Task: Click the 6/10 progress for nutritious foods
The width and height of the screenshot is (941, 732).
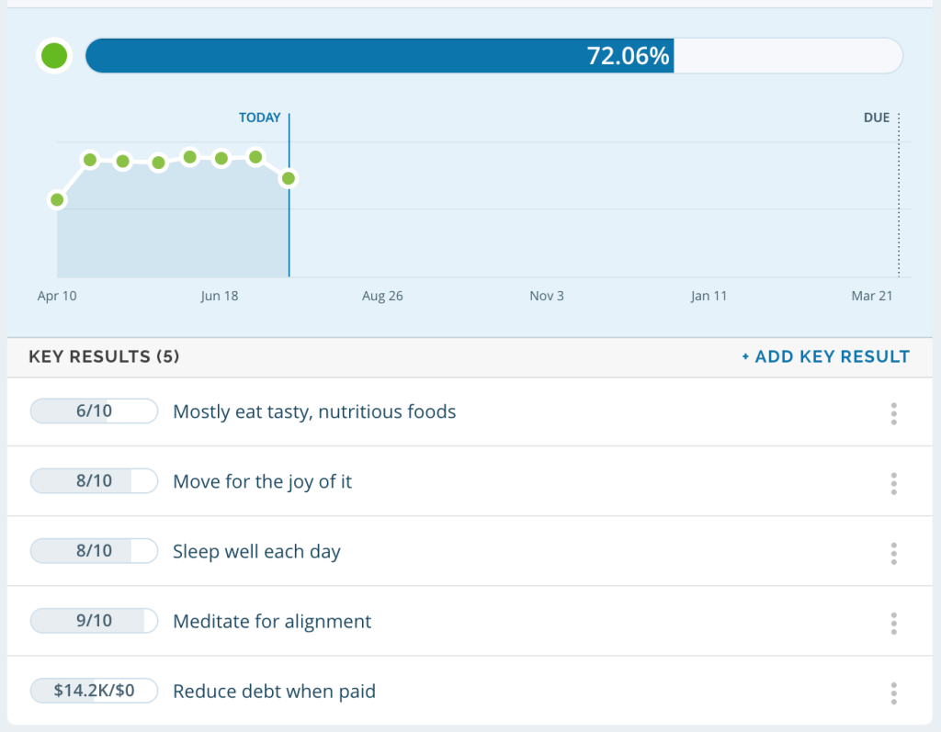Action: click(x=94, y=411)
